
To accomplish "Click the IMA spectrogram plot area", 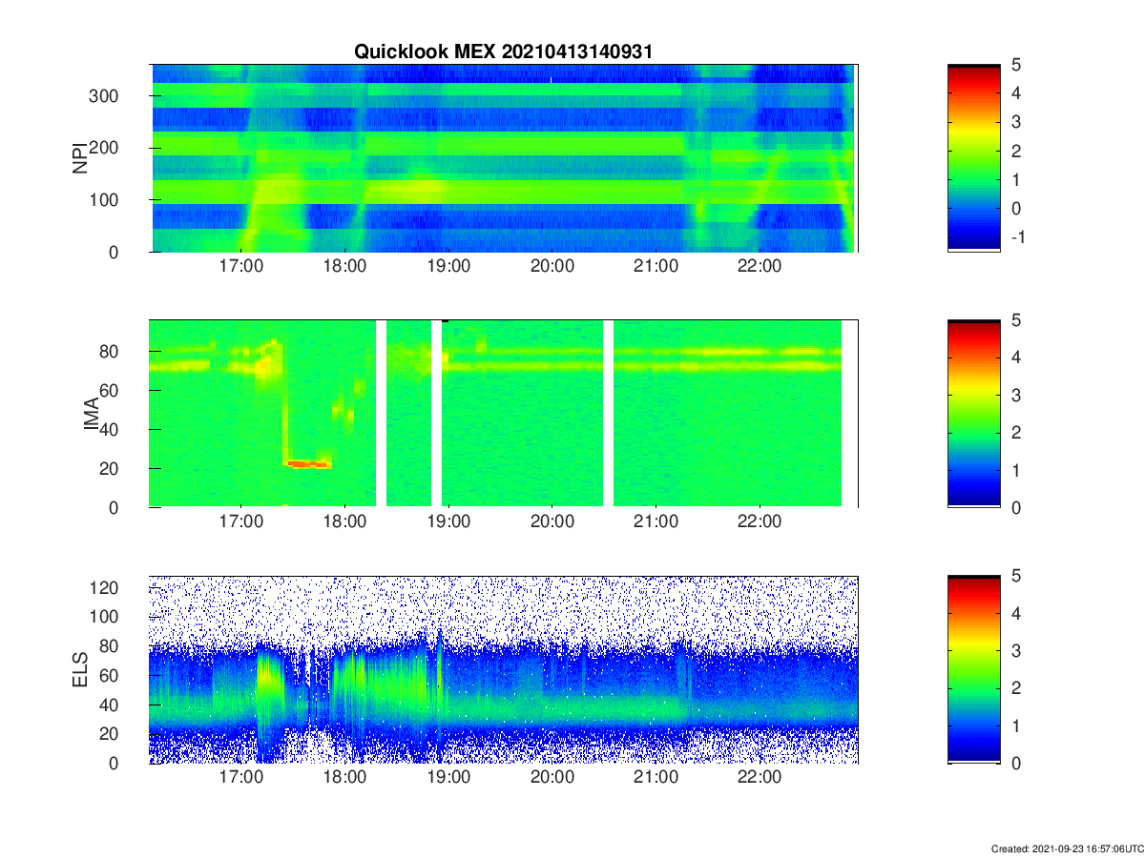I will pyautogui.click(x=504, y=414).
